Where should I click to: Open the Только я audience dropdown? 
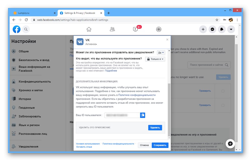click(x=155, y=59)
